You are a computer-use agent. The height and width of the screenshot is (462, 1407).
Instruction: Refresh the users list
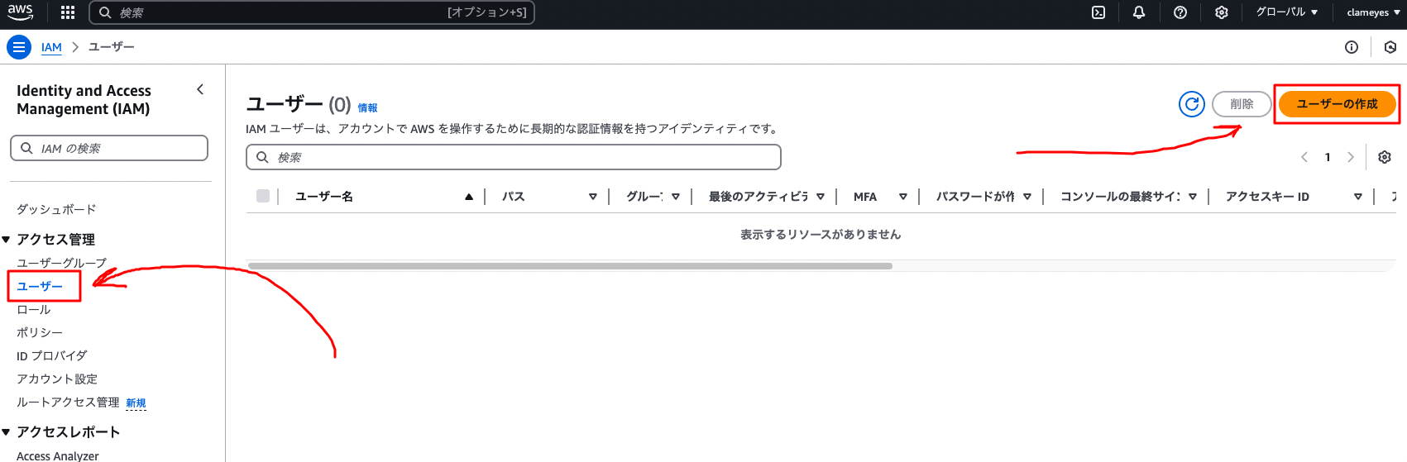pos(1192,104)
